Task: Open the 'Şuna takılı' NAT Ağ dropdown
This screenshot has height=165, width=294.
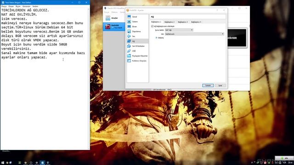Action: (179, 30)
